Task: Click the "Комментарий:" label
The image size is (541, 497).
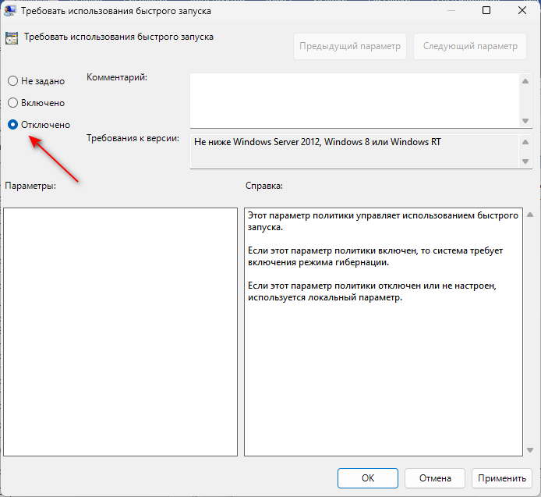Action: point(117,77)
